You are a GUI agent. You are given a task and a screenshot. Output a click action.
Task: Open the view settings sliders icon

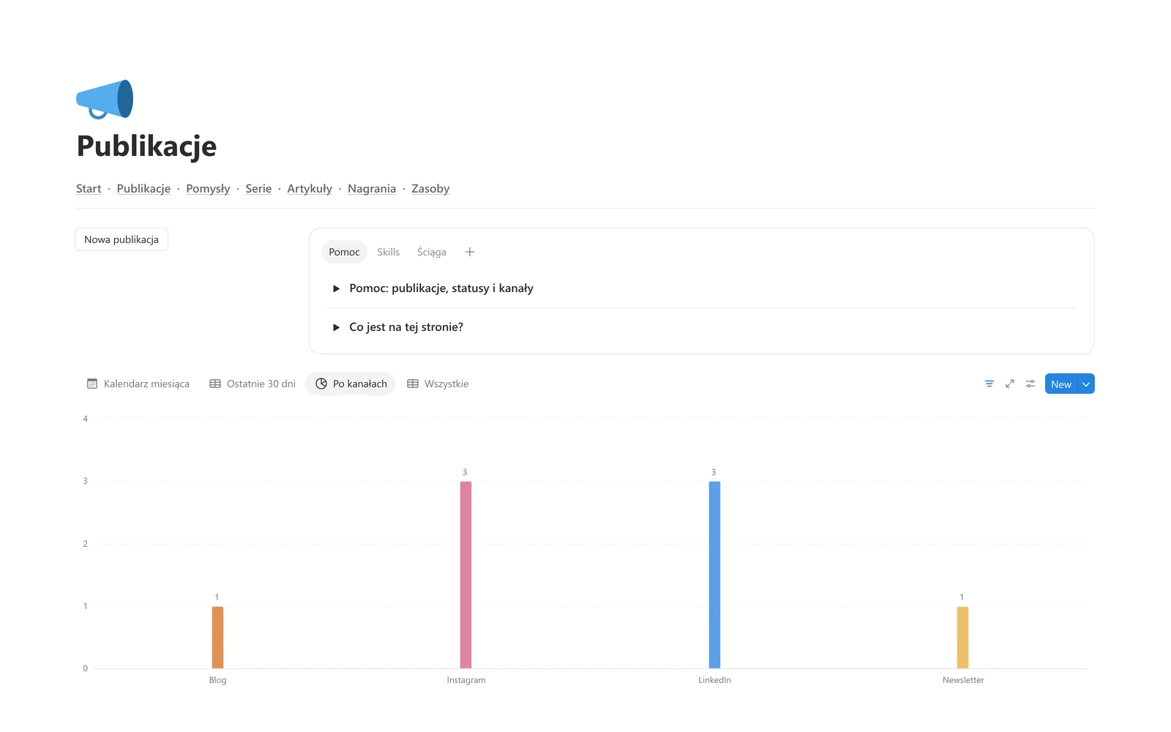1030,384
